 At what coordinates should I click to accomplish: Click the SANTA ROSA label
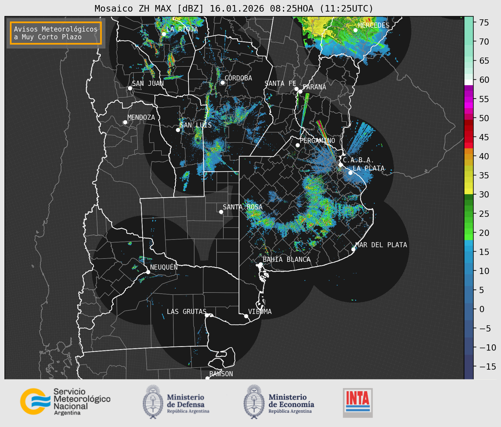coord(243,207)
